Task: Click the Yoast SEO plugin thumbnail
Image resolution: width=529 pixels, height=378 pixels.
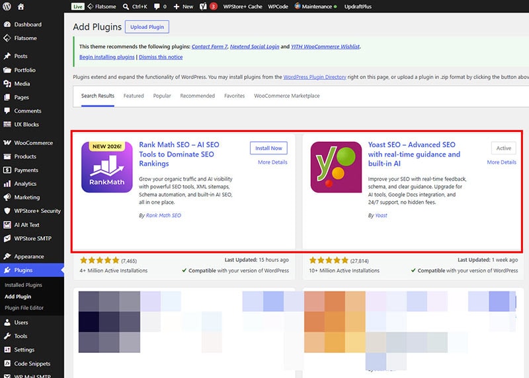Action: click(336, 167)
